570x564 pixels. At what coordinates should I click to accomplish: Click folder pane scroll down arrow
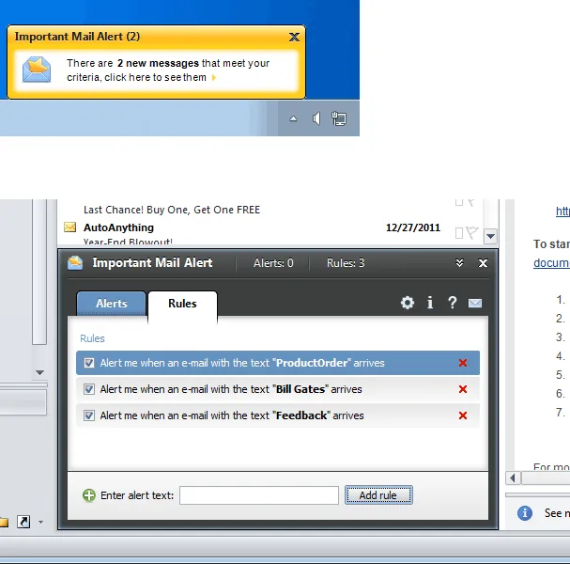pos(40,372)
